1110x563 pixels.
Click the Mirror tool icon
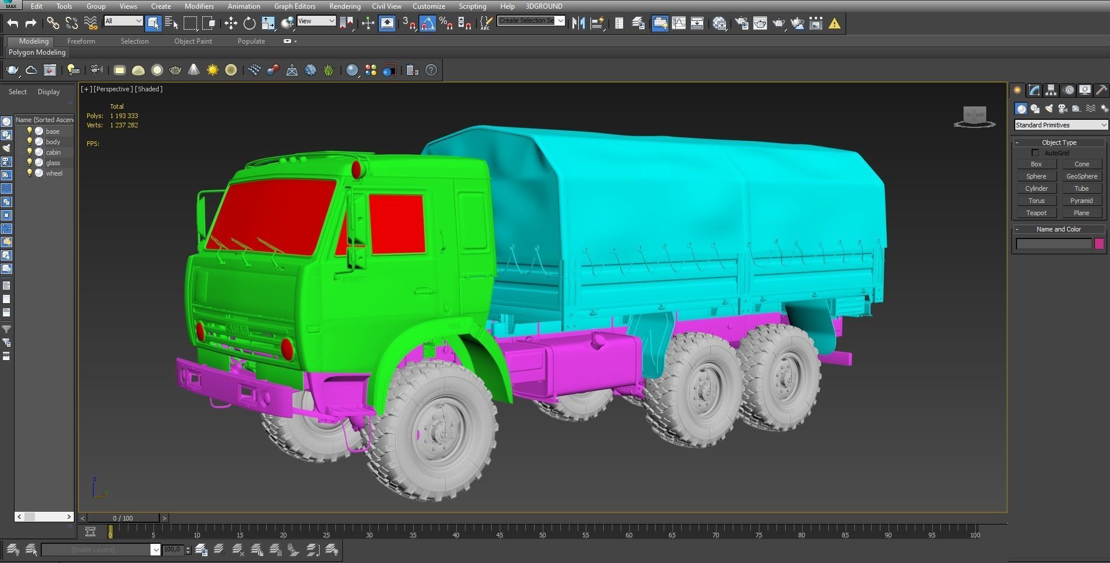click(x=578, y=23)
